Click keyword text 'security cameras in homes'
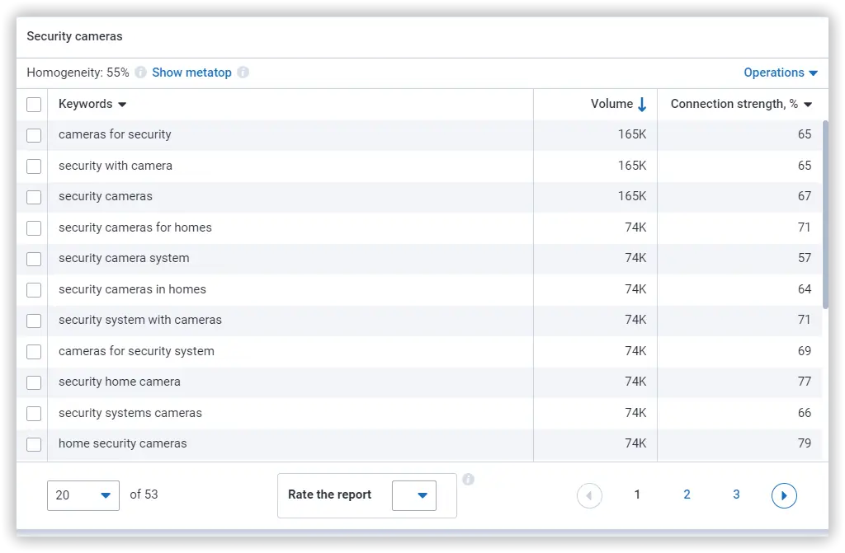 pyautogui.click(x=133, y=289)
